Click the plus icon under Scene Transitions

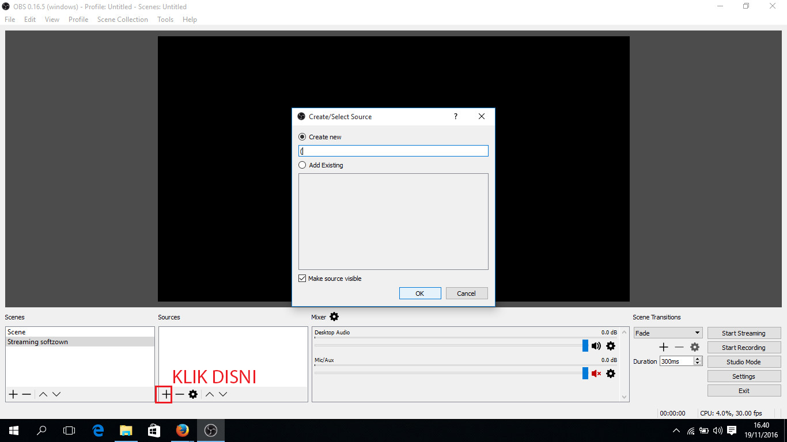tap(663, 347)
